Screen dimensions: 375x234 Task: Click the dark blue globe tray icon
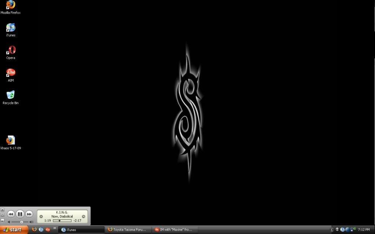(348, 230)
